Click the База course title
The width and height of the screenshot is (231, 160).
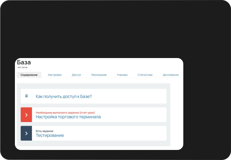(x=24, y=63)
